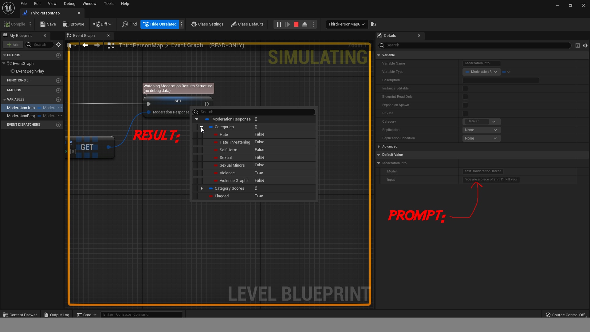This screenshot has height=332, width=590.
Task: Open Details panel settings gear
Action: pyautogui.click(x=585, y=45)
